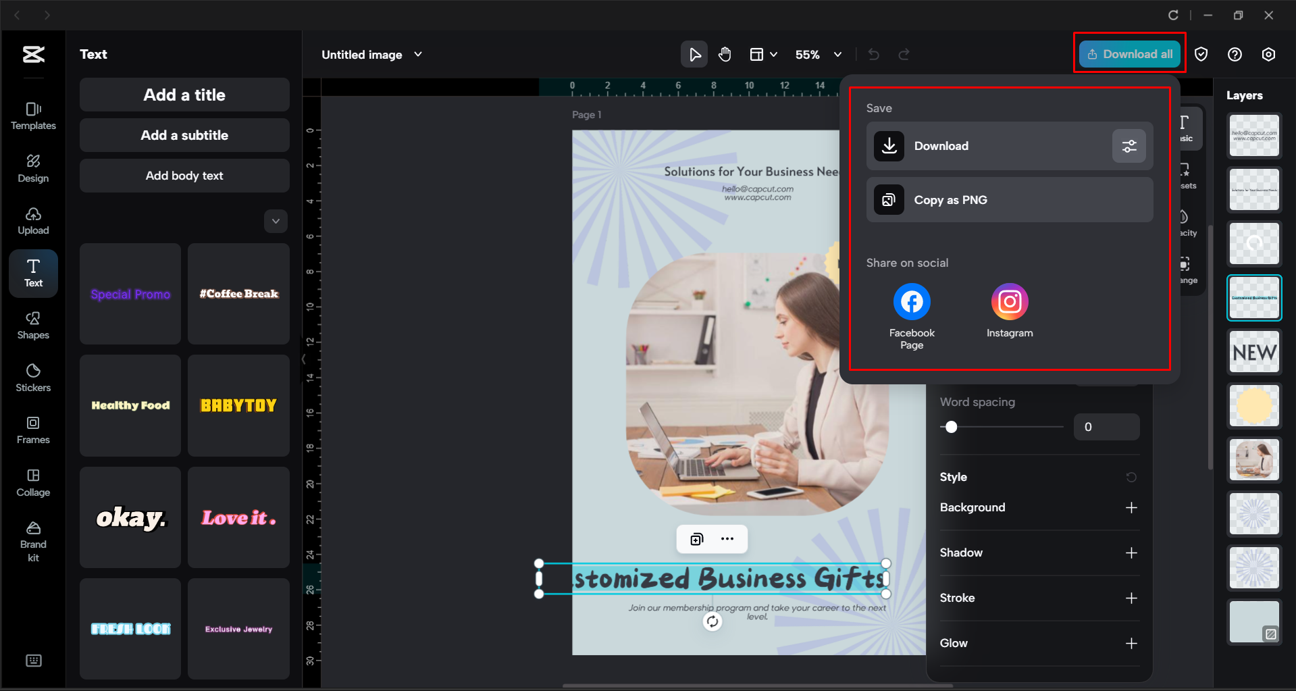The image size is (1296, 691).
Task: Select the Hand pan tool
Action: 725,54
